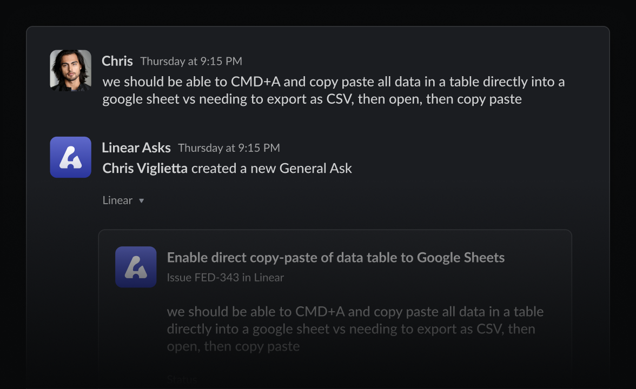This screenshot has height=389, width=636.
Task: Open the issue titled 'Enable direct copy-paste of data table'
Action: (335, 258)
